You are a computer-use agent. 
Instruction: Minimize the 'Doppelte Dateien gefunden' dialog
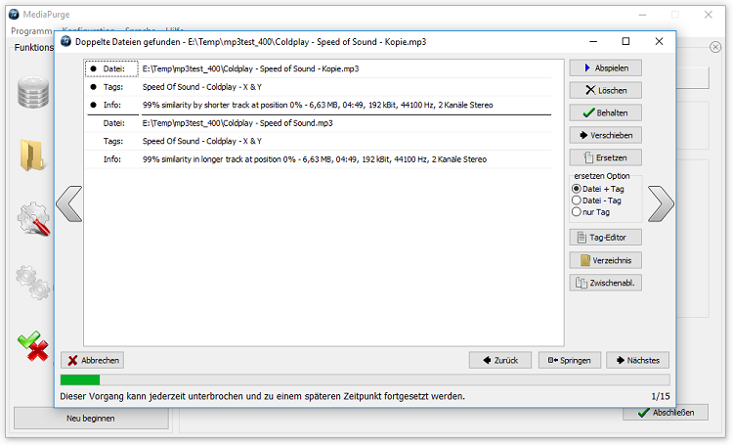(593, 41)
